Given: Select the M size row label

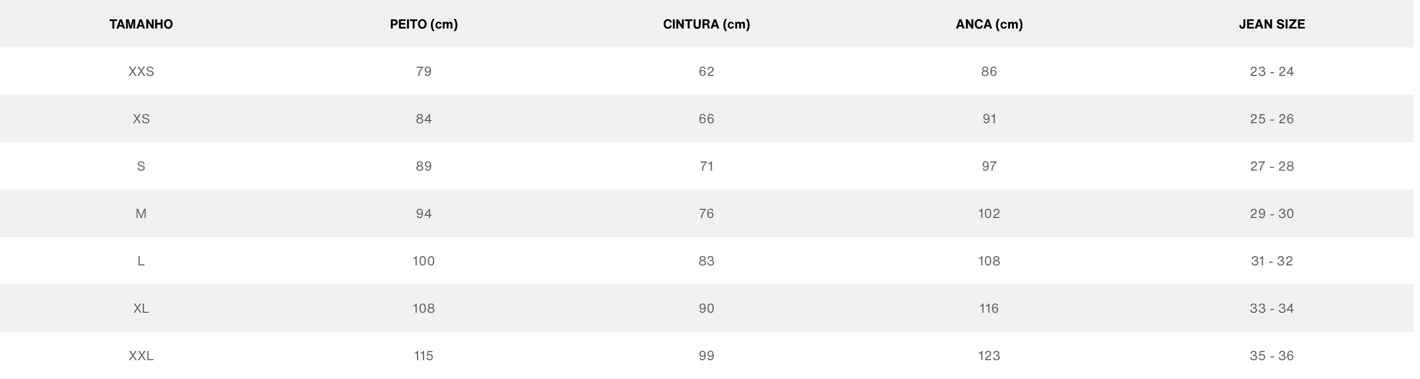Looking at the screenshot, I should point(141,214).
